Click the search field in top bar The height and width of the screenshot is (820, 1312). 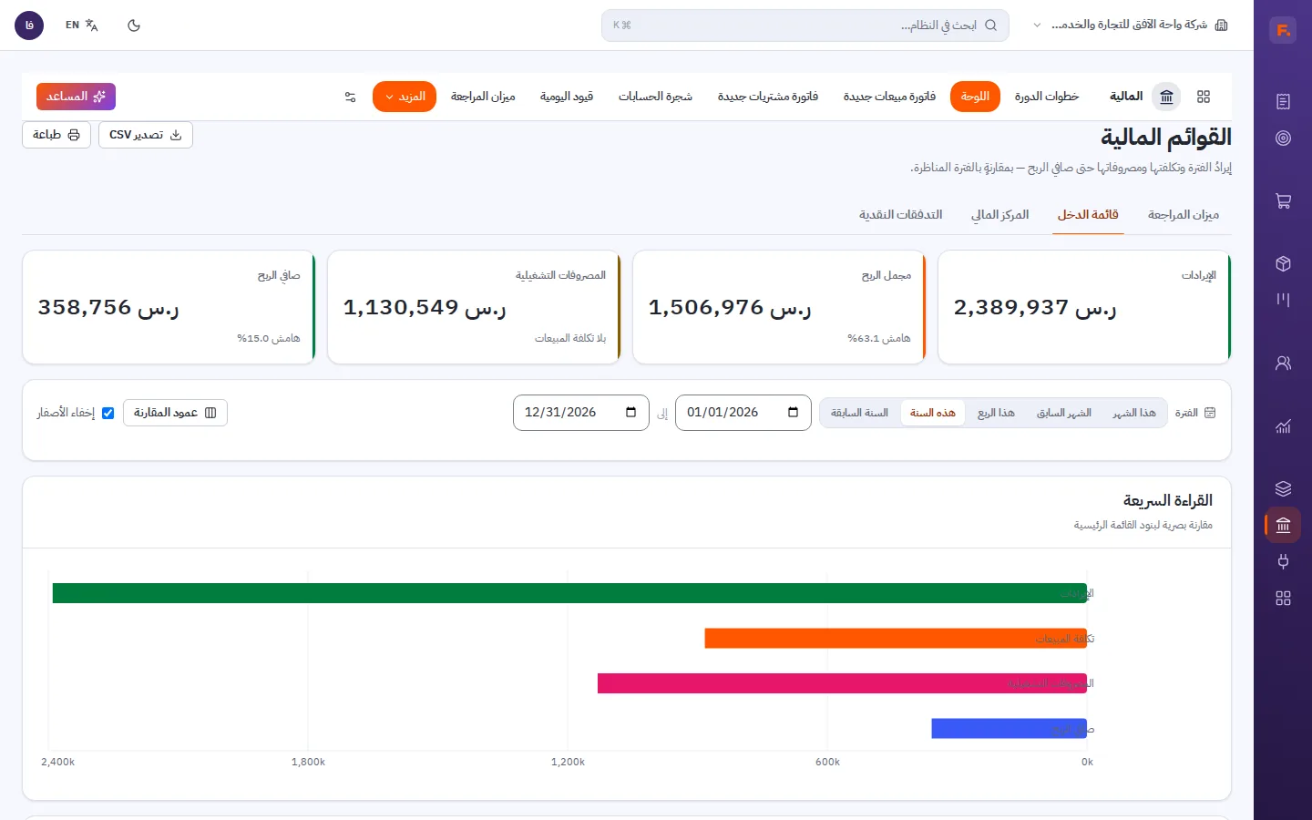(x=805, y=26)
